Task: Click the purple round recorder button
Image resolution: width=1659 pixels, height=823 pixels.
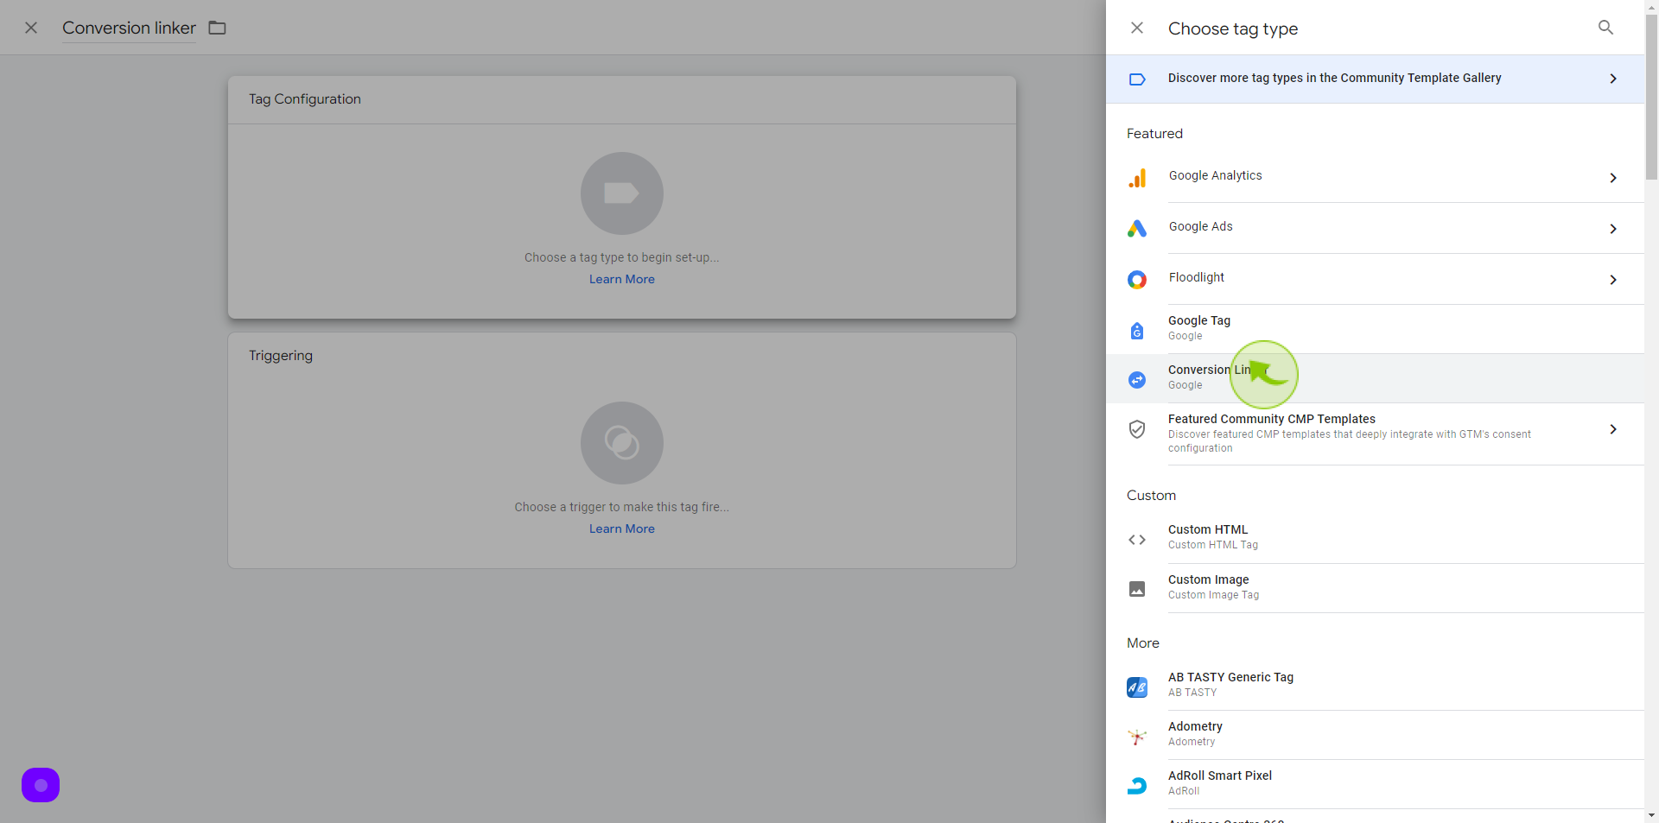Action: point(41,785)
